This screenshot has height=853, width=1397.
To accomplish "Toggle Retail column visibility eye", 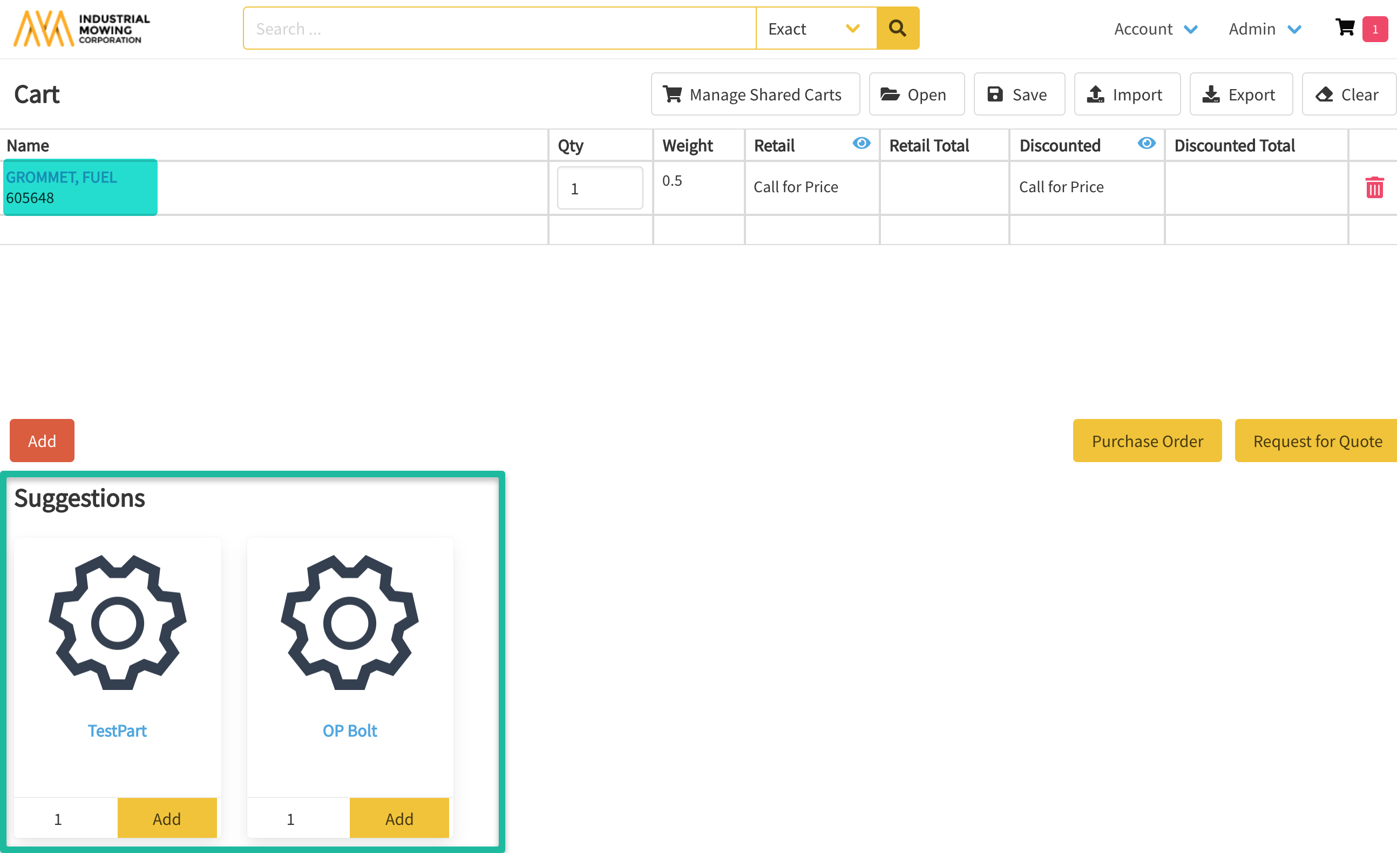I will coord(861,144).
